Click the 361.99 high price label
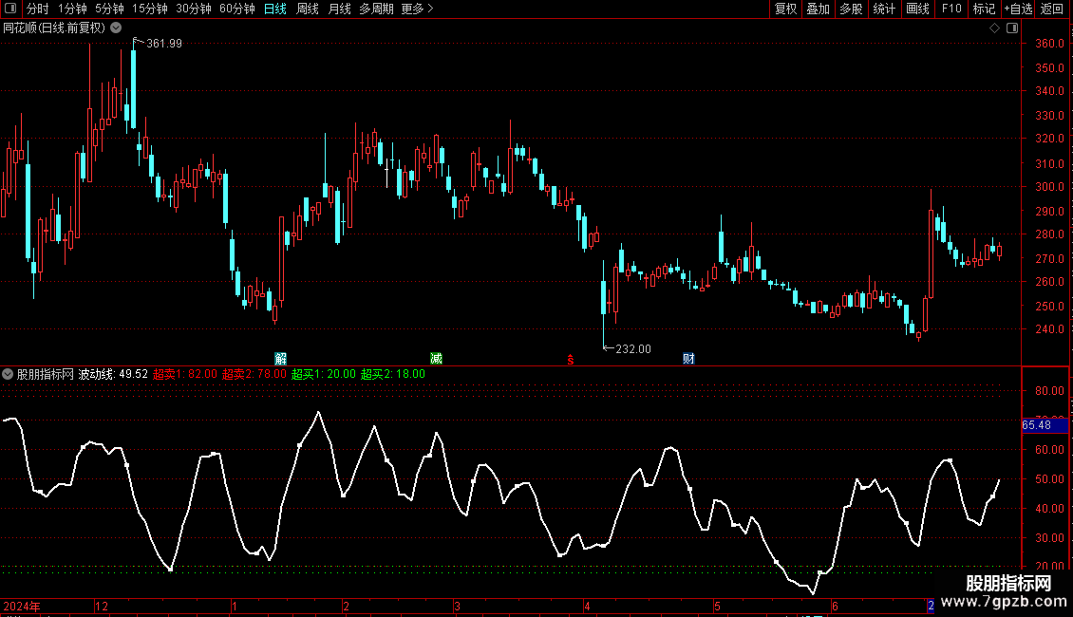1073x617 pixels. pos(164,44)
